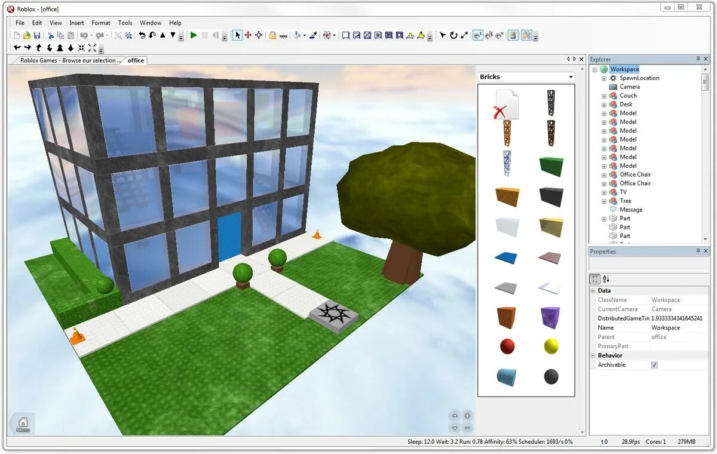Click the Redo arrow icon
This screenshot has height=454, width=717.
click(x=99, y=35)
